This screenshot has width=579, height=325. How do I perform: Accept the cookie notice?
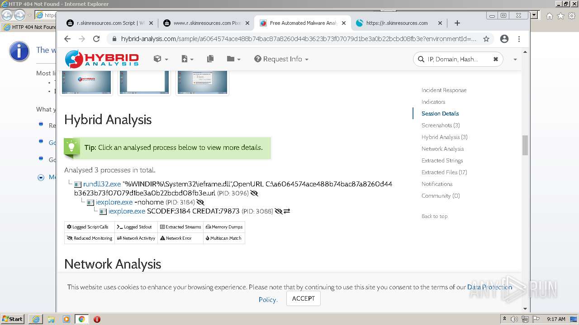(304, 298)
